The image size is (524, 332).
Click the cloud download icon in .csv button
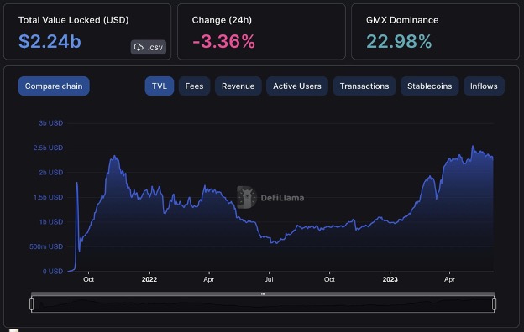139,48
